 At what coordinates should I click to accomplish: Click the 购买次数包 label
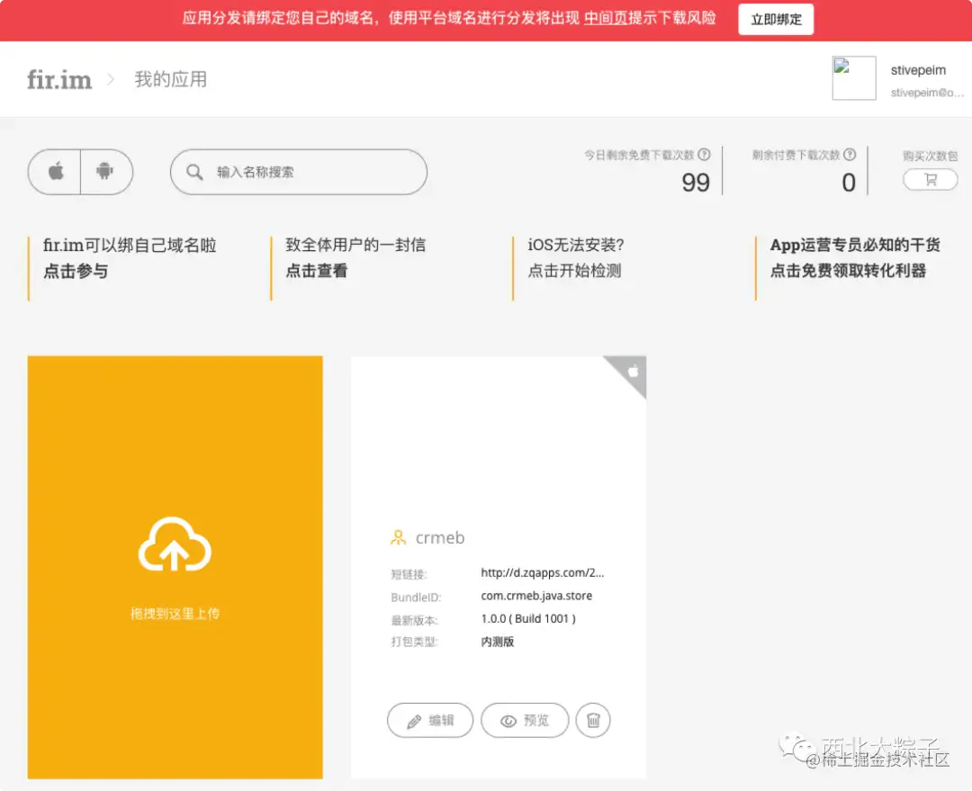point(930,156)
